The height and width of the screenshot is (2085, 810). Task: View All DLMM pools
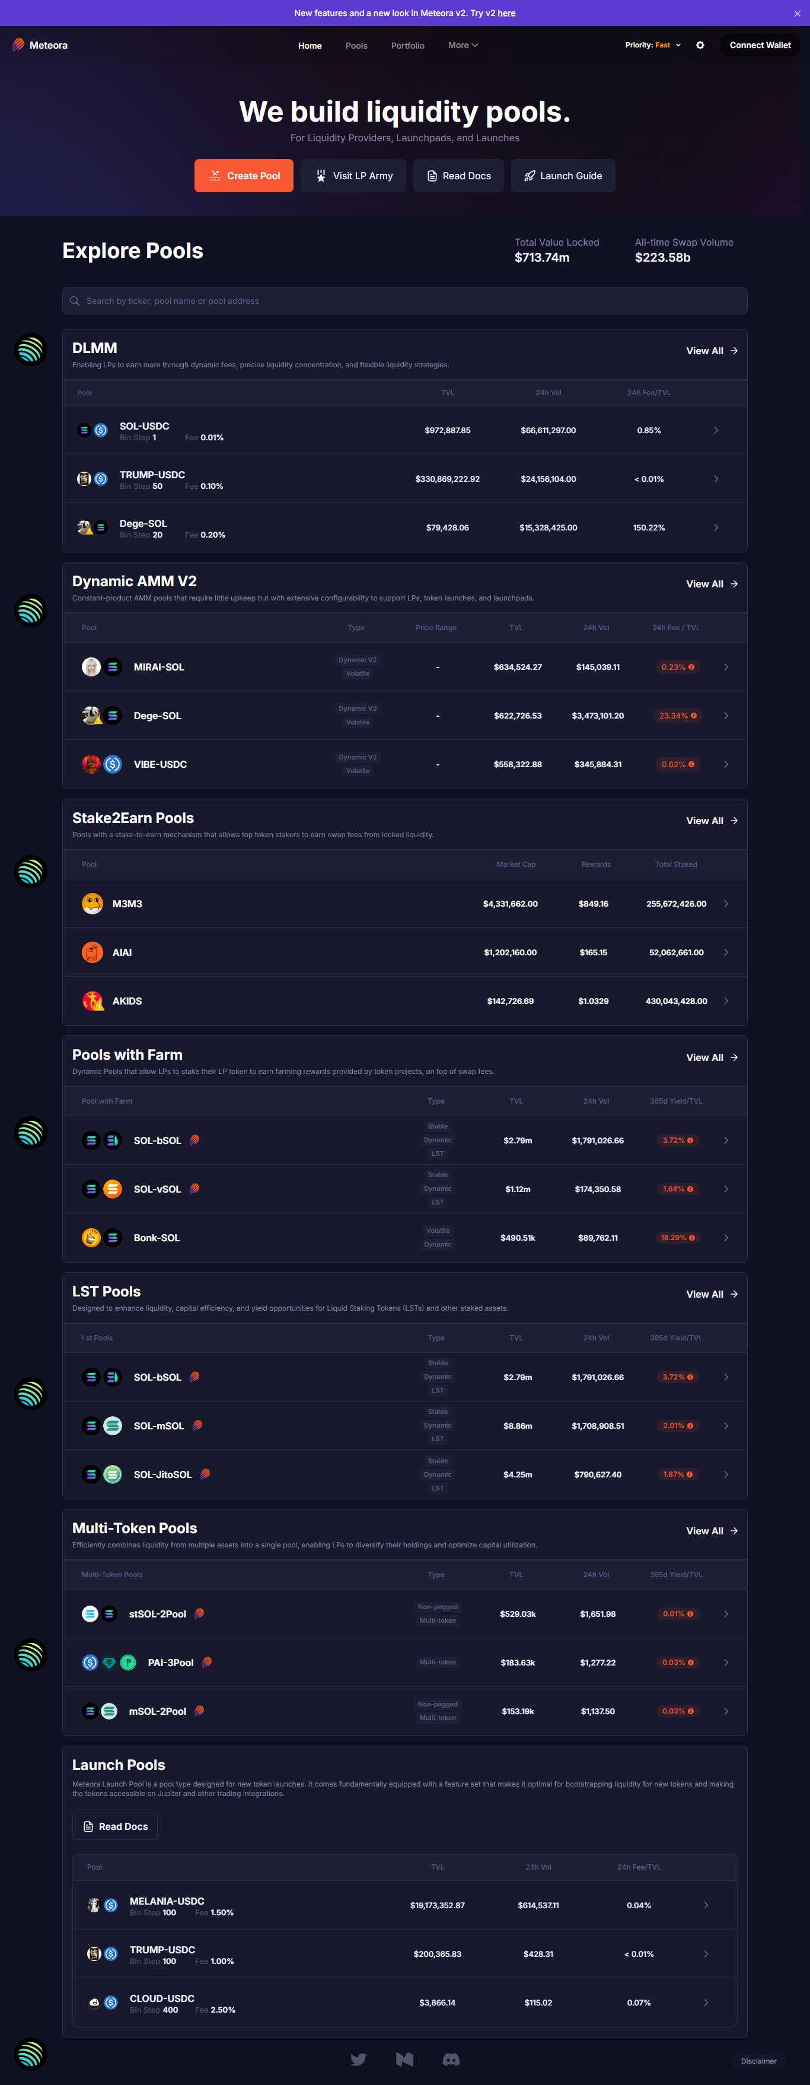pos(712,351)
